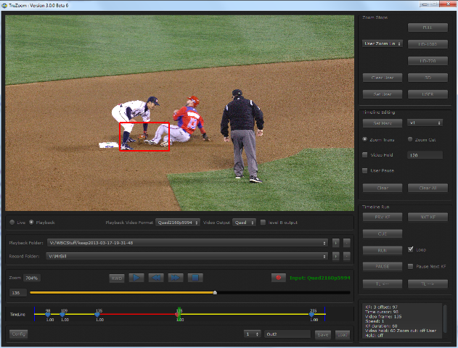
Task: Select keyframe marker 109 on the timeline
Action: 64,315
